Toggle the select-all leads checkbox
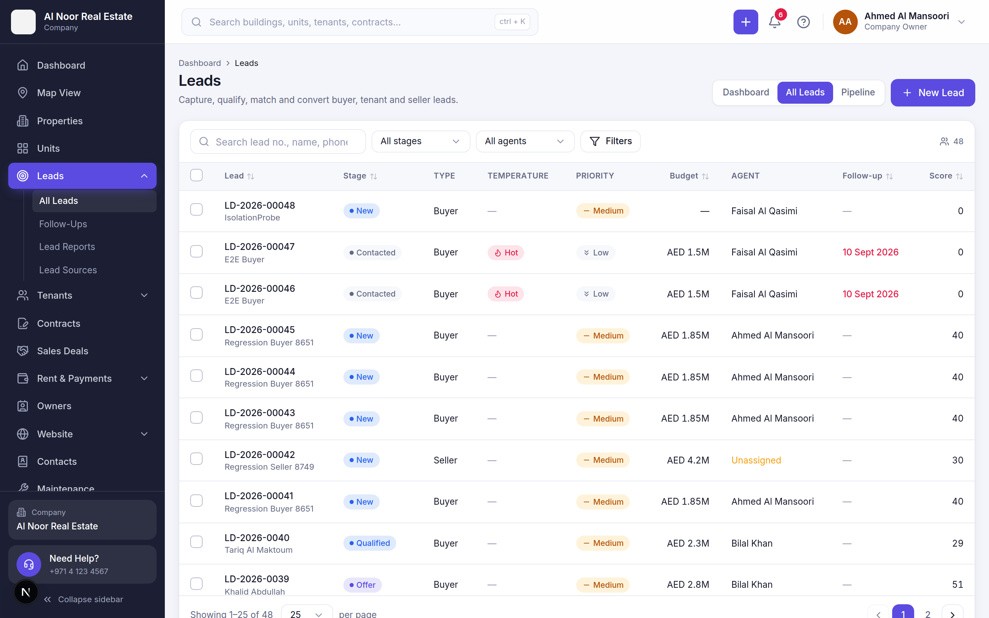989x618 pixels. (196, 175)
